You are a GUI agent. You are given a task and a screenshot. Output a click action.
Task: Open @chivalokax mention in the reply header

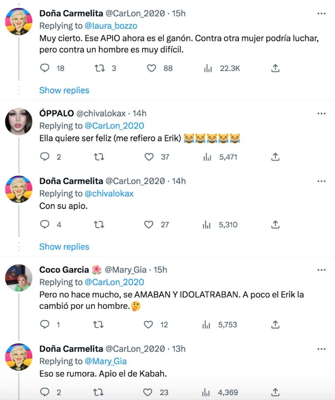(110, 193)
